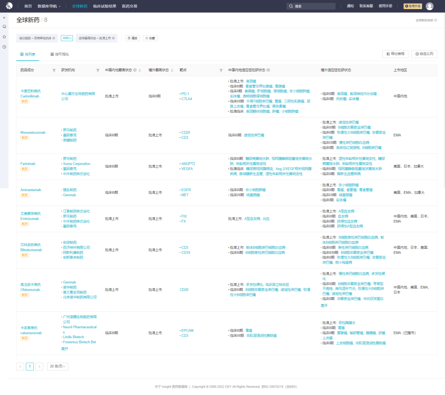Open Mosunetuzumab drug link
The width and height of the screenshot is (445, 395).
click(33, 133)
